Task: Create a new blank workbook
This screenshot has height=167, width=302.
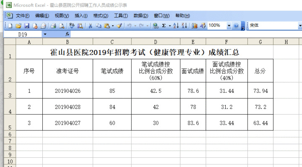Action: [10, 26]
